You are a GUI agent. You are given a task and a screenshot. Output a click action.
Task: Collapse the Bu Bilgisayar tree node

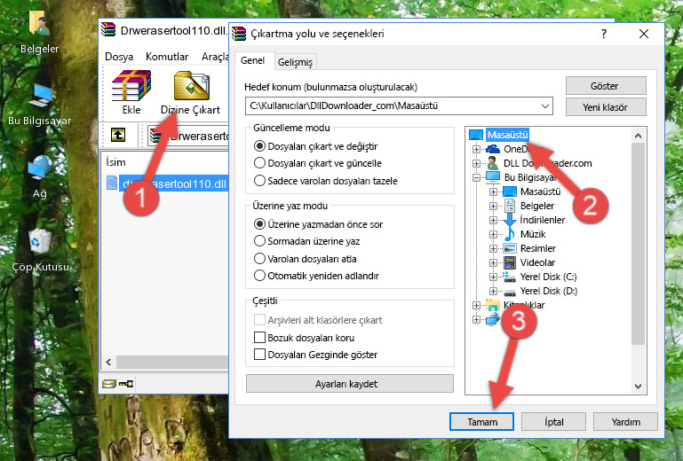pyautogui.click(x=476, y=177)
